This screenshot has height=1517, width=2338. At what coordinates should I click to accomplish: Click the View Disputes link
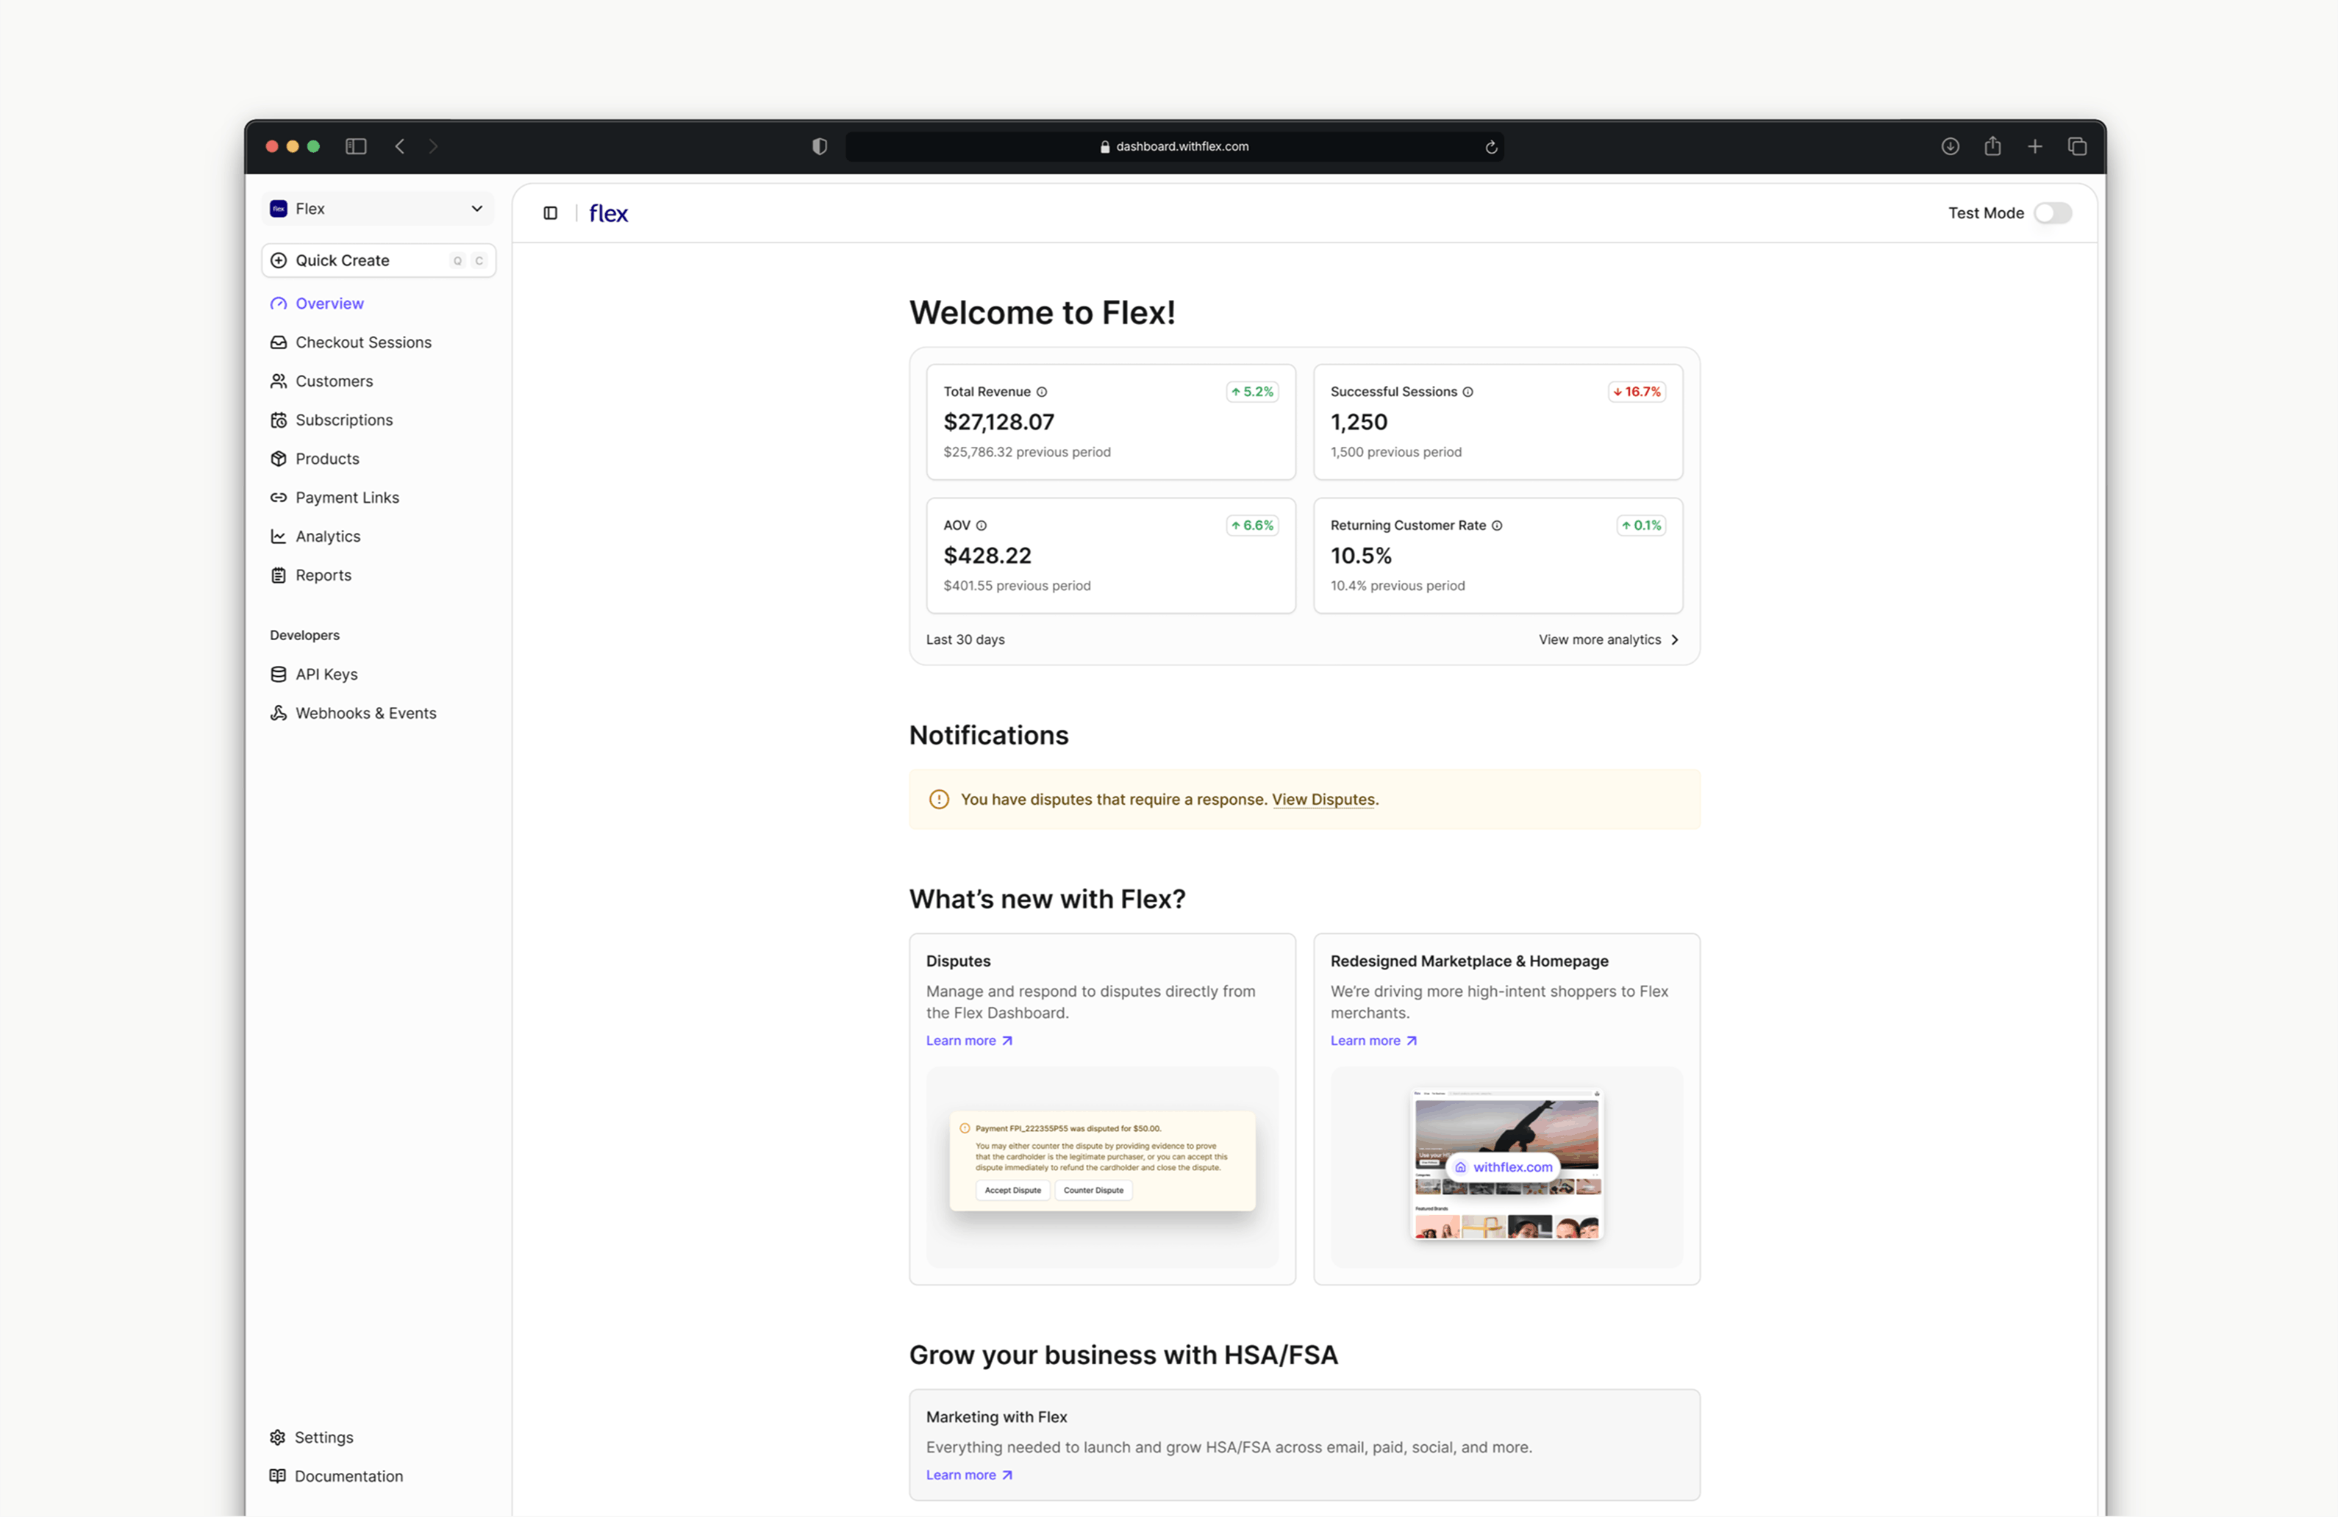[x=1323, y=799]
